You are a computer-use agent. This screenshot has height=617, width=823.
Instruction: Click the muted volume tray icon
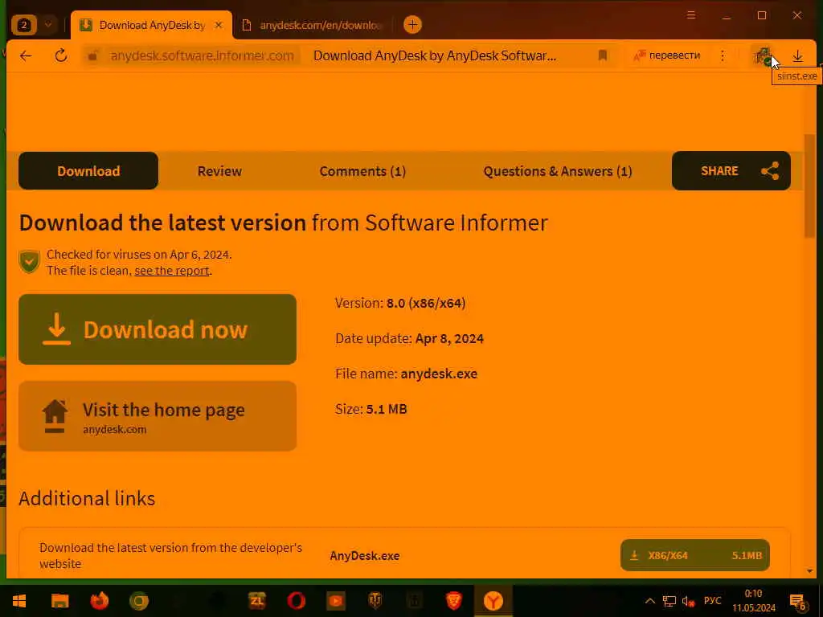(688, 601)
